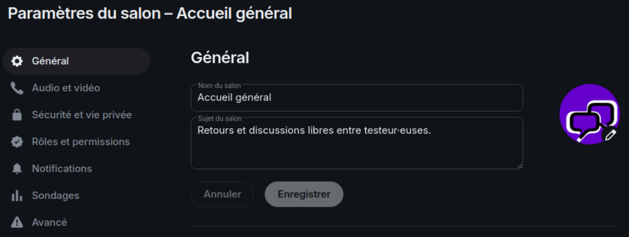Click the bar chart icon for Sondages
The width and height of the screenshot is (629, 237).
tap(17, 195)
